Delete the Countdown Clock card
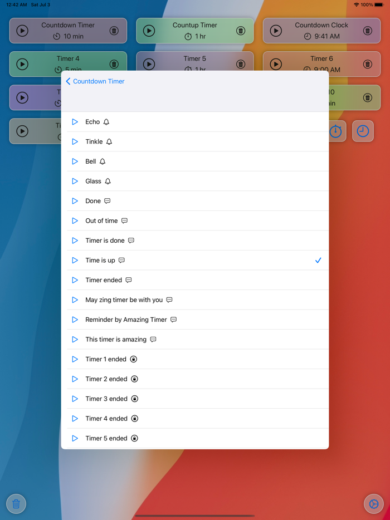Image resolution: width=390 pixels, height=520 pixels. (367, 31)
